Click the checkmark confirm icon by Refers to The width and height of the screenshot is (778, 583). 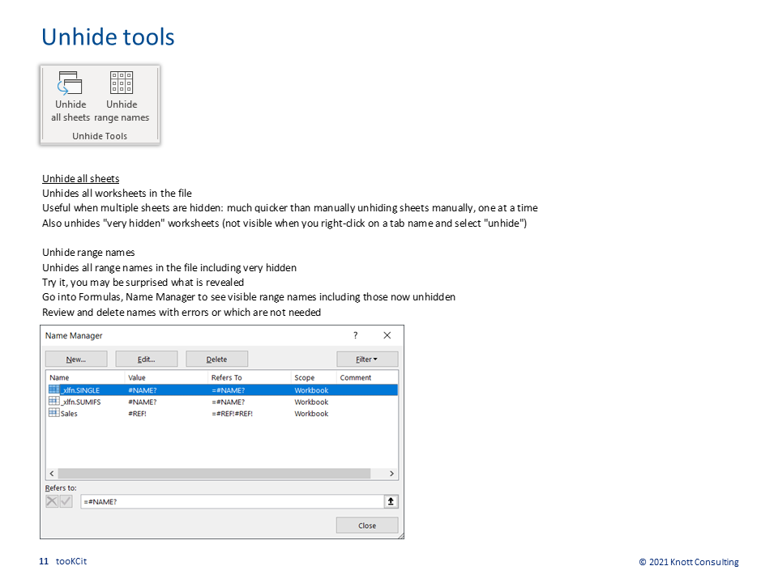[x=66, y=502]
